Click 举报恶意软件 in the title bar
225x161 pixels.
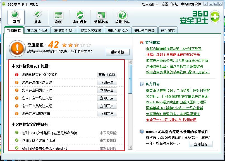tap(191, 4)
